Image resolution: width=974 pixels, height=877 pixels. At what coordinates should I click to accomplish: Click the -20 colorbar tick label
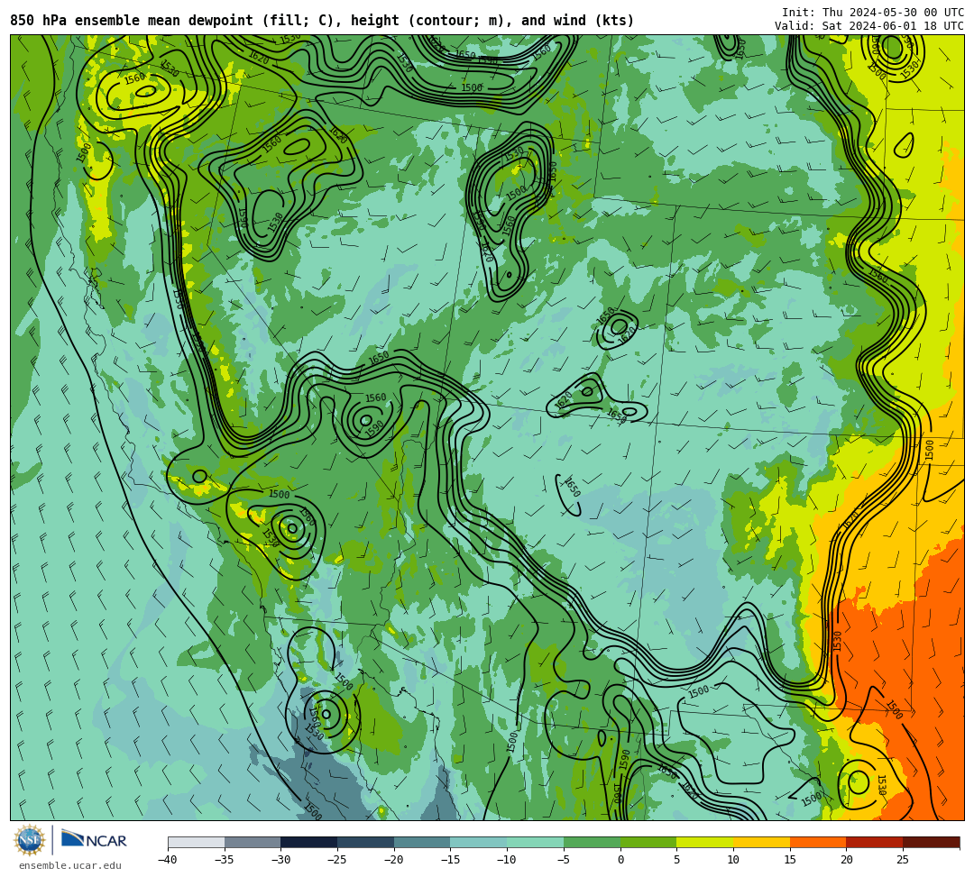click(x=394, y=860)
